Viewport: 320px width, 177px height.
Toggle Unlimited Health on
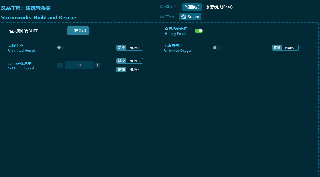point(61,48)
